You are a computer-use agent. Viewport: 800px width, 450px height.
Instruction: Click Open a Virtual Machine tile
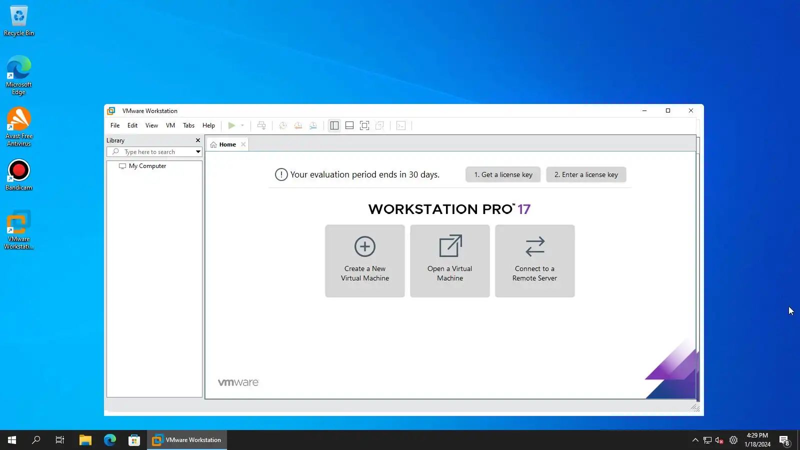coord(450,261)
